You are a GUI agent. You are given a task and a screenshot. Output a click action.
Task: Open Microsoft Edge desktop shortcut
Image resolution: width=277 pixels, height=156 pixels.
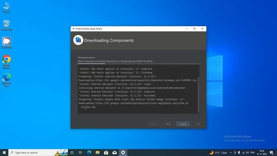coord(6,80)
